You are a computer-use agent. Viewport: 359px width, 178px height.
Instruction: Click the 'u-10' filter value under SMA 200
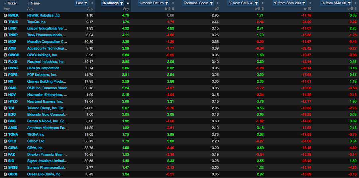pos(307,9)
